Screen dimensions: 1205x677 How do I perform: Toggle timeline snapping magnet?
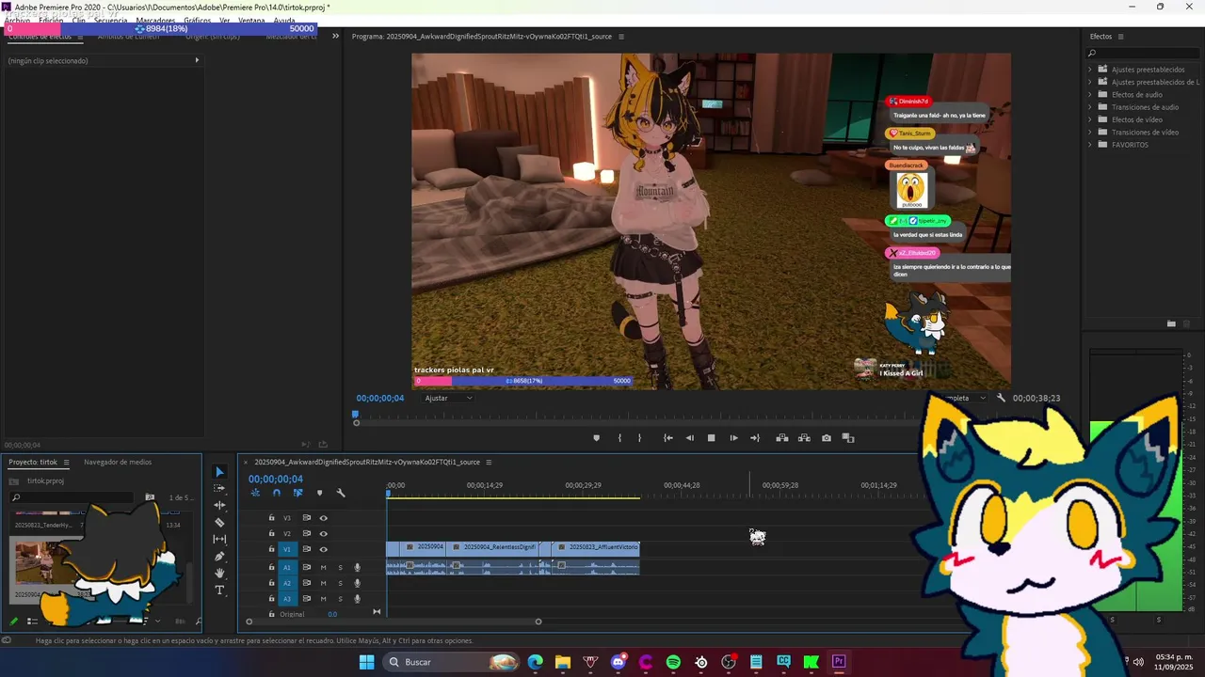(277, 493)
